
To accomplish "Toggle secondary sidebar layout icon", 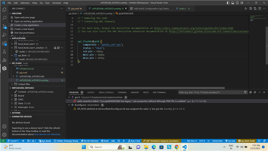I will coord(237,3).
